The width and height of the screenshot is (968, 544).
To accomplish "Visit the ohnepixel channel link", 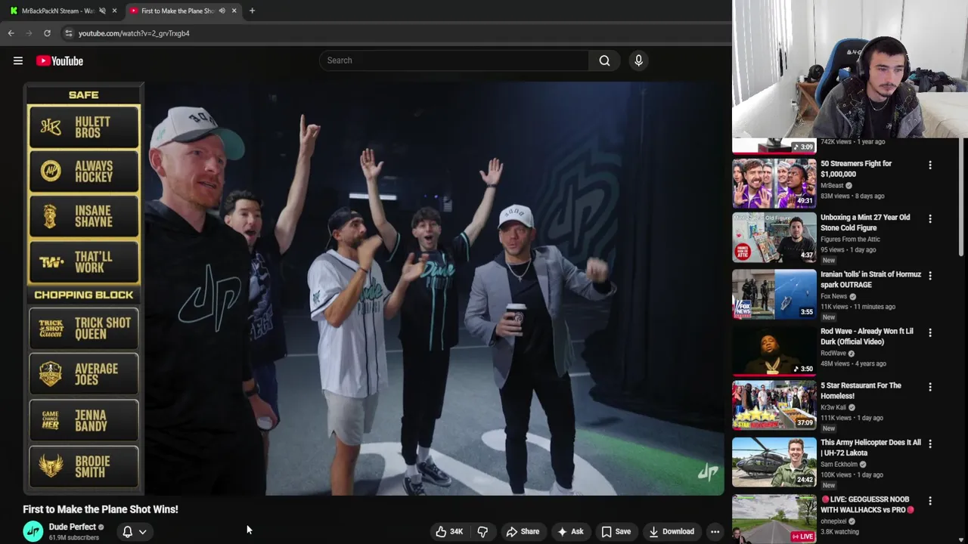I will click(833, 521).
